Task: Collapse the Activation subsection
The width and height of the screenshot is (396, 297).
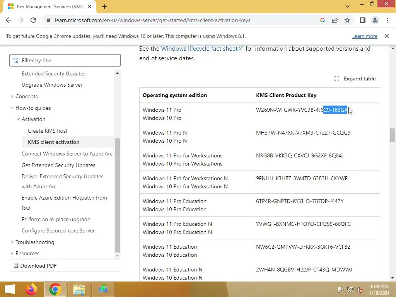Action: click(33, 119)
